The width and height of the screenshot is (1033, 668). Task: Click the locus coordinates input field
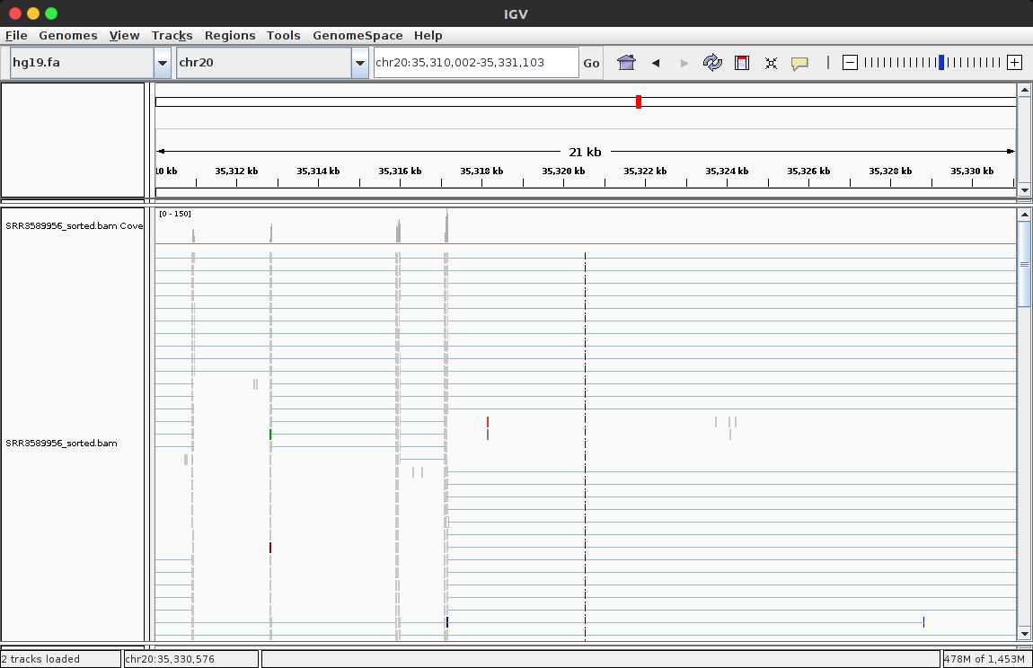476,63
